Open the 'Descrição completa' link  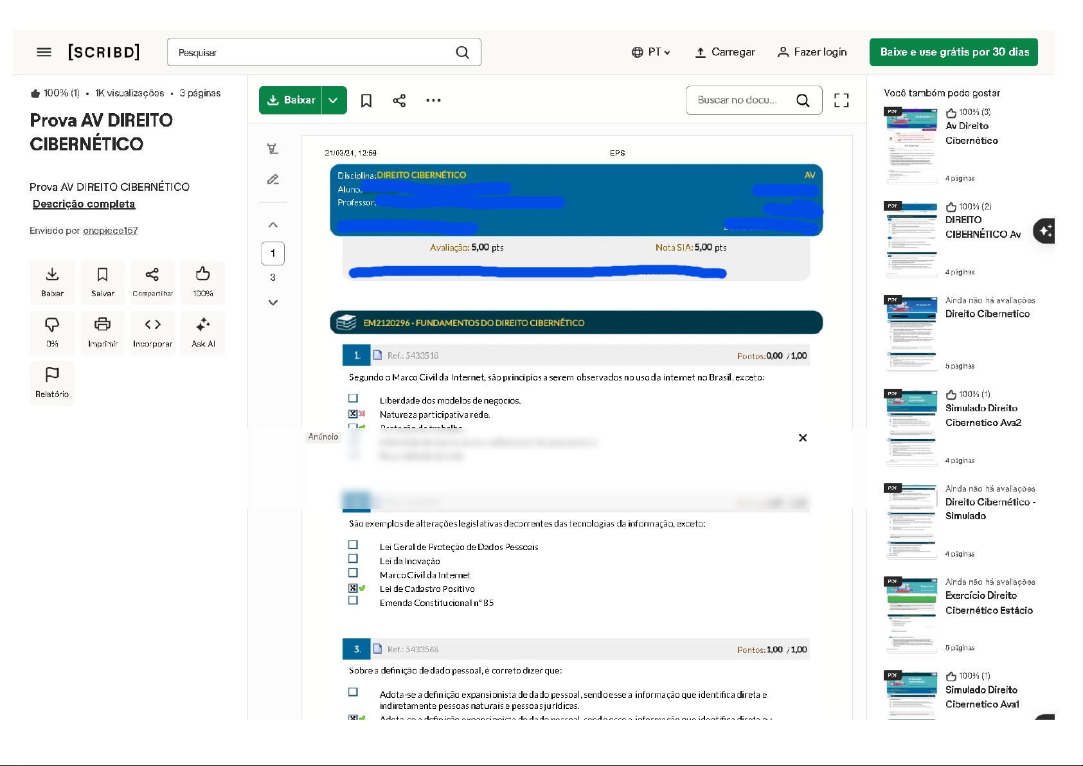[84, 204]
